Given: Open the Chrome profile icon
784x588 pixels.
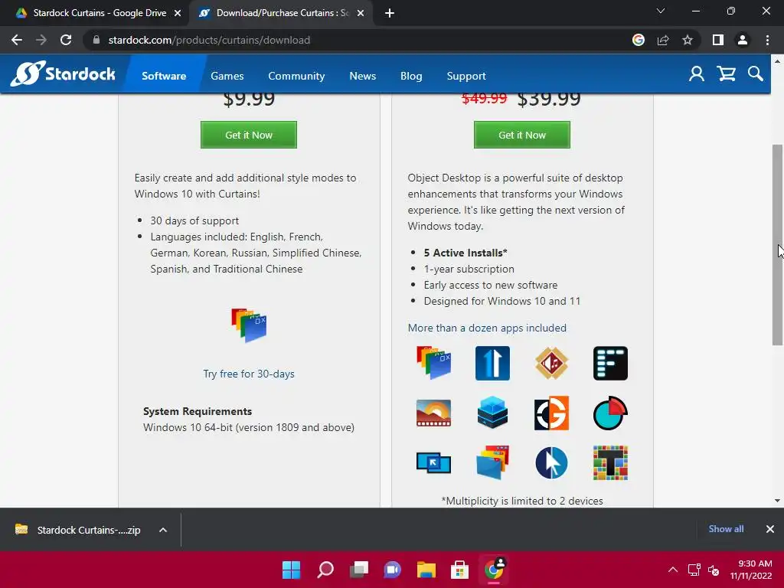Looking at the screenshot, I should click(x=743, y=40).
